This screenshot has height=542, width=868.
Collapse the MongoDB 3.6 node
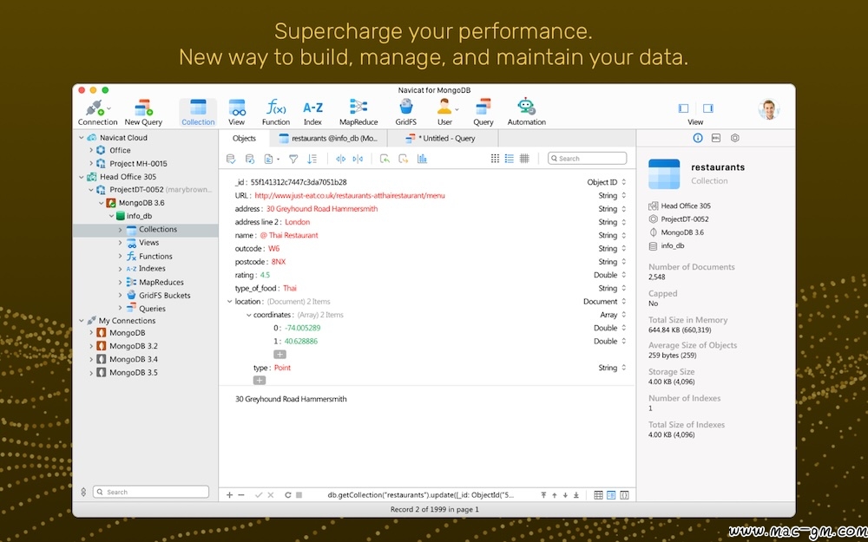click(102, 203)
